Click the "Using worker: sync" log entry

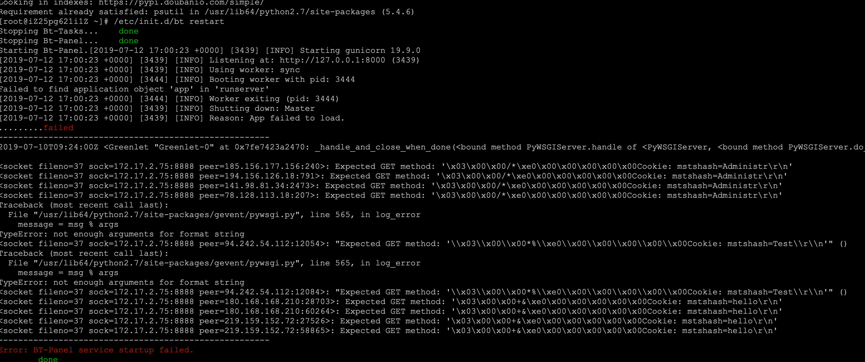pos(254,70)
